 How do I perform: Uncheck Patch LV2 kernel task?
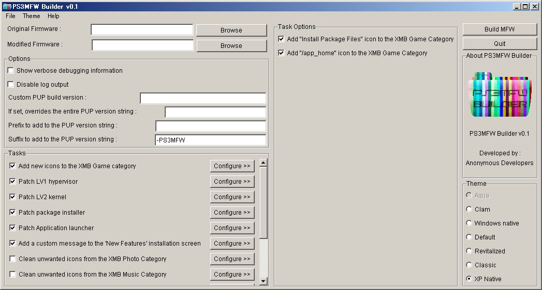[12, 197]
